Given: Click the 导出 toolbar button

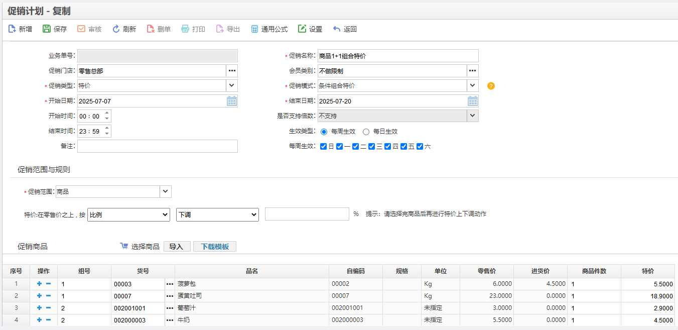Looking at the screenshot, I should [x=228, y=29].
